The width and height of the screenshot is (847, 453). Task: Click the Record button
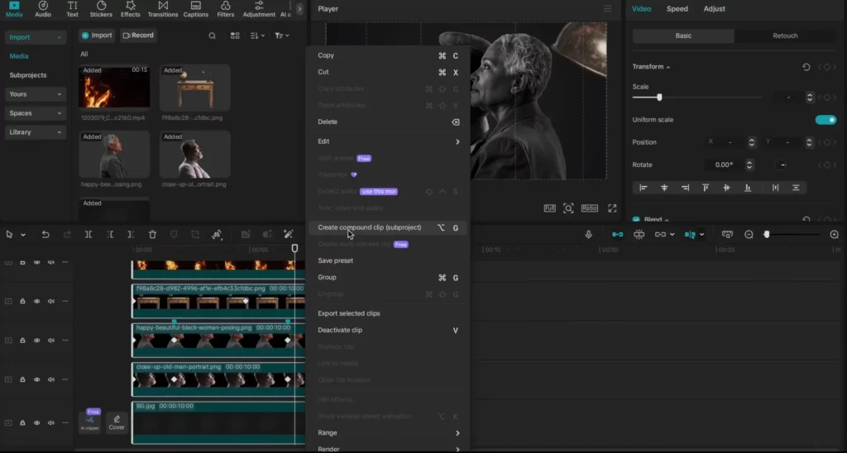coord(138,35)
